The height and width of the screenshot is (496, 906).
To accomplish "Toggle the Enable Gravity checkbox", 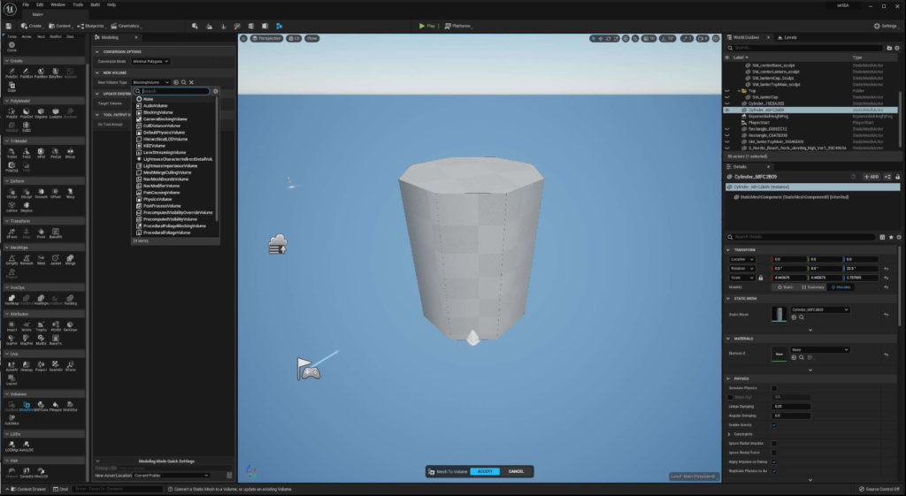I will click(x=774, y=425).
